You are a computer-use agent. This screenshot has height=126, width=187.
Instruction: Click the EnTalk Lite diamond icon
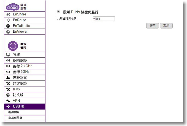(8, 26)
